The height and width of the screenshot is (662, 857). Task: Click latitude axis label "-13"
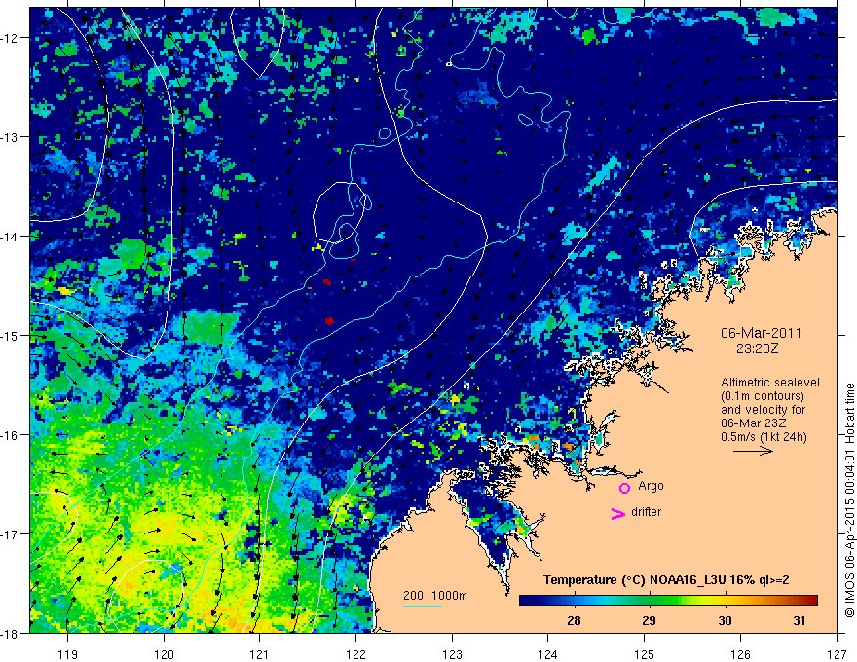click(x=11, y=137)
